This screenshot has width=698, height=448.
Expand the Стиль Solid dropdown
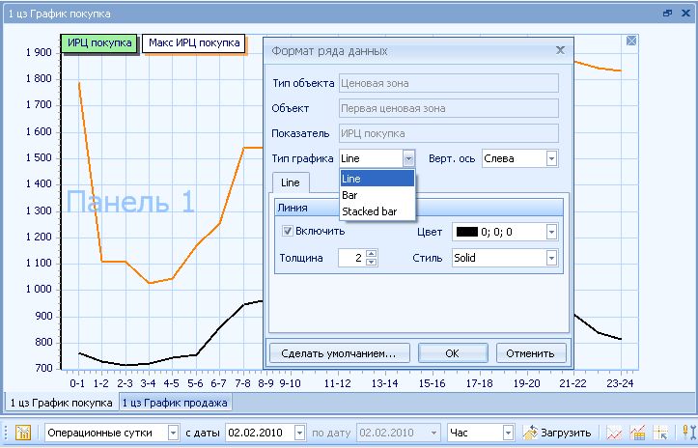[x=551, y=258]
